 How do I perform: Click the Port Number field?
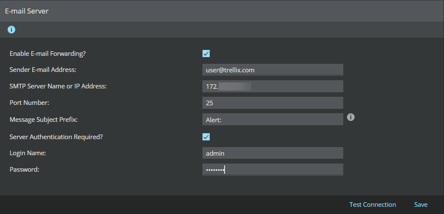point(273,103)
